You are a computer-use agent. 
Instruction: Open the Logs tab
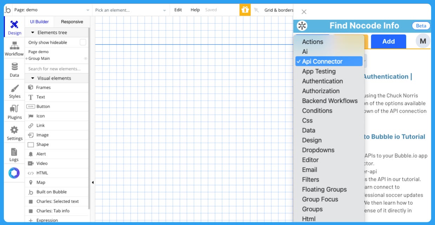(14, 154)
